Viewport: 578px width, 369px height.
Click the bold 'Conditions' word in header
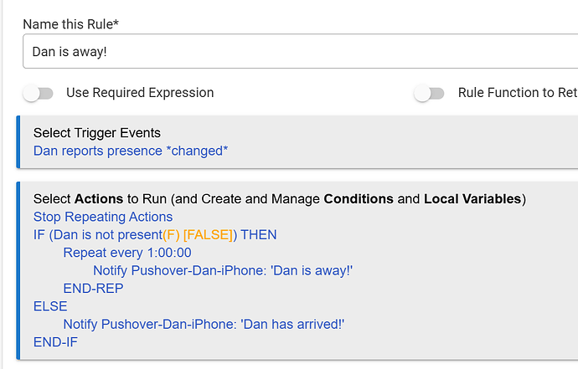tap(358, 199)
